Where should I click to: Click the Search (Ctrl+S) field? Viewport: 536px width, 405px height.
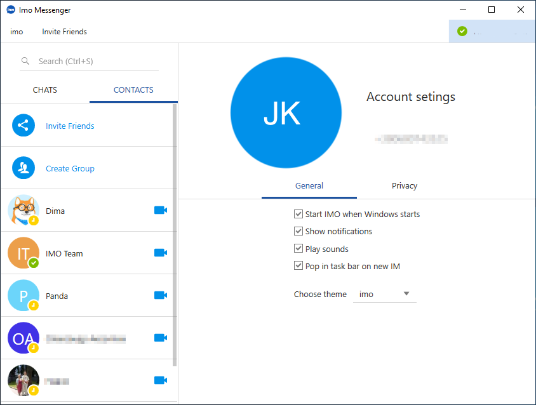pyautogui.click(x=89, y=61)
